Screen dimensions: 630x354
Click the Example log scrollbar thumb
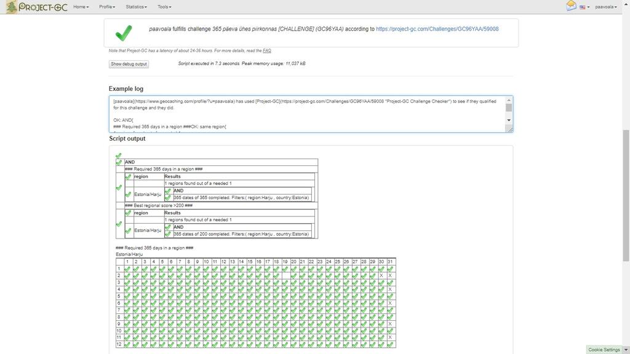(509, 108)
